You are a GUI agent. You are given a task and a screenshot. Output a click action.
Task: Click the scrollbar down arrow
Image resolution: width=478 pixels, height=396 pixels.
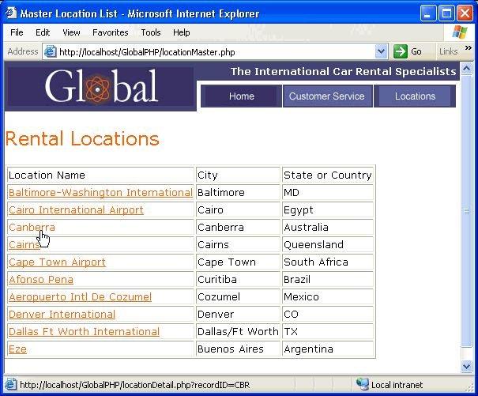click(466, 365)
